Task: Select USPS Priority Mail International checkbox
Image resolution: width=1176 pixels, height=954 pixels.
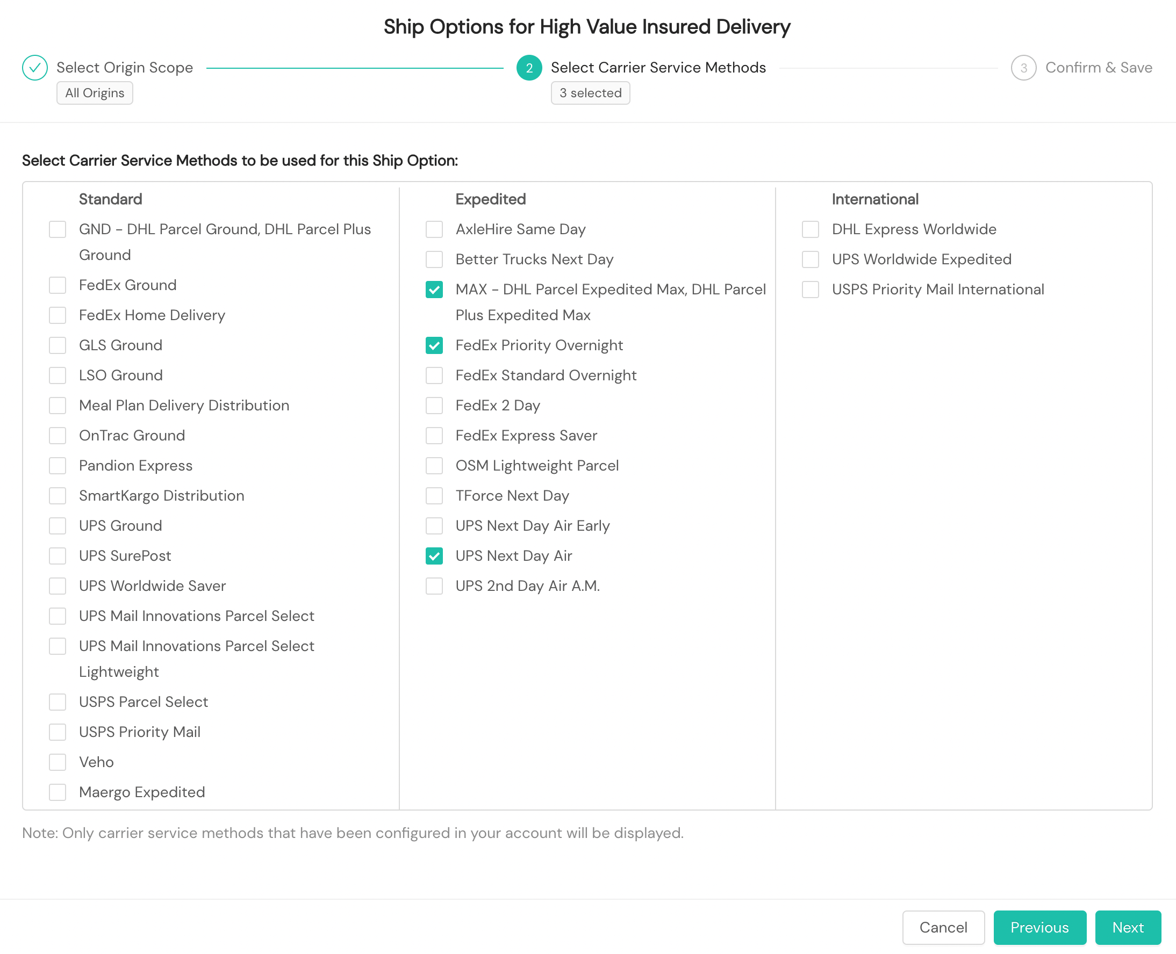Action: [810, 289]
